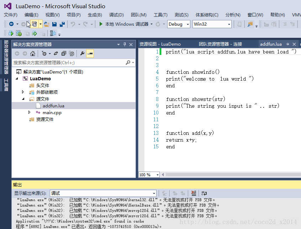Click the refresh icon next to debugger

pos(158,24)
